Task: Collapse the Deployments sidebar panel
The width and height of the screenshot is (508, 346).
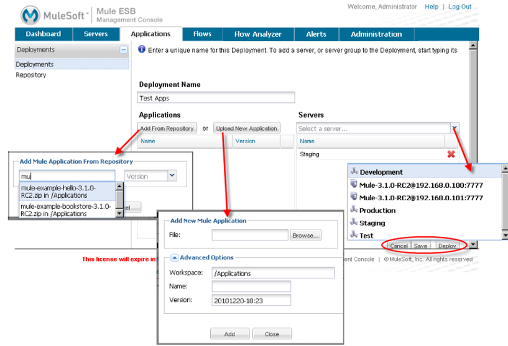Action: coord(123,50)
